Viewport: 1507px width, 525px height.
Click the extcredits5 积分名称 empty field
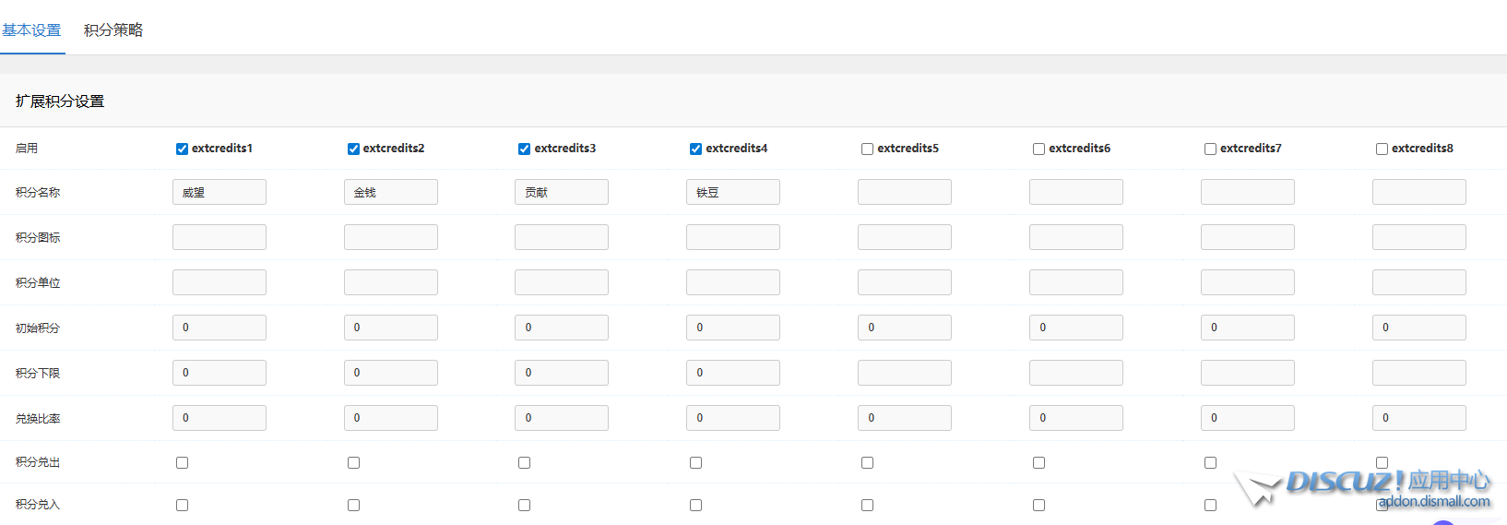tap(904, 192)
